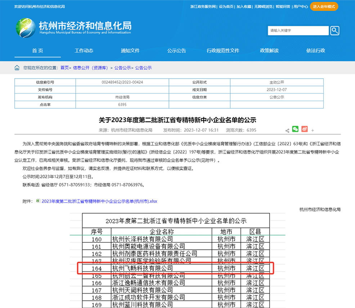Open 浙江政务服务网 link at top
Image resolution: width=355 pixels, height=308 pixels.
pos(203,6)
